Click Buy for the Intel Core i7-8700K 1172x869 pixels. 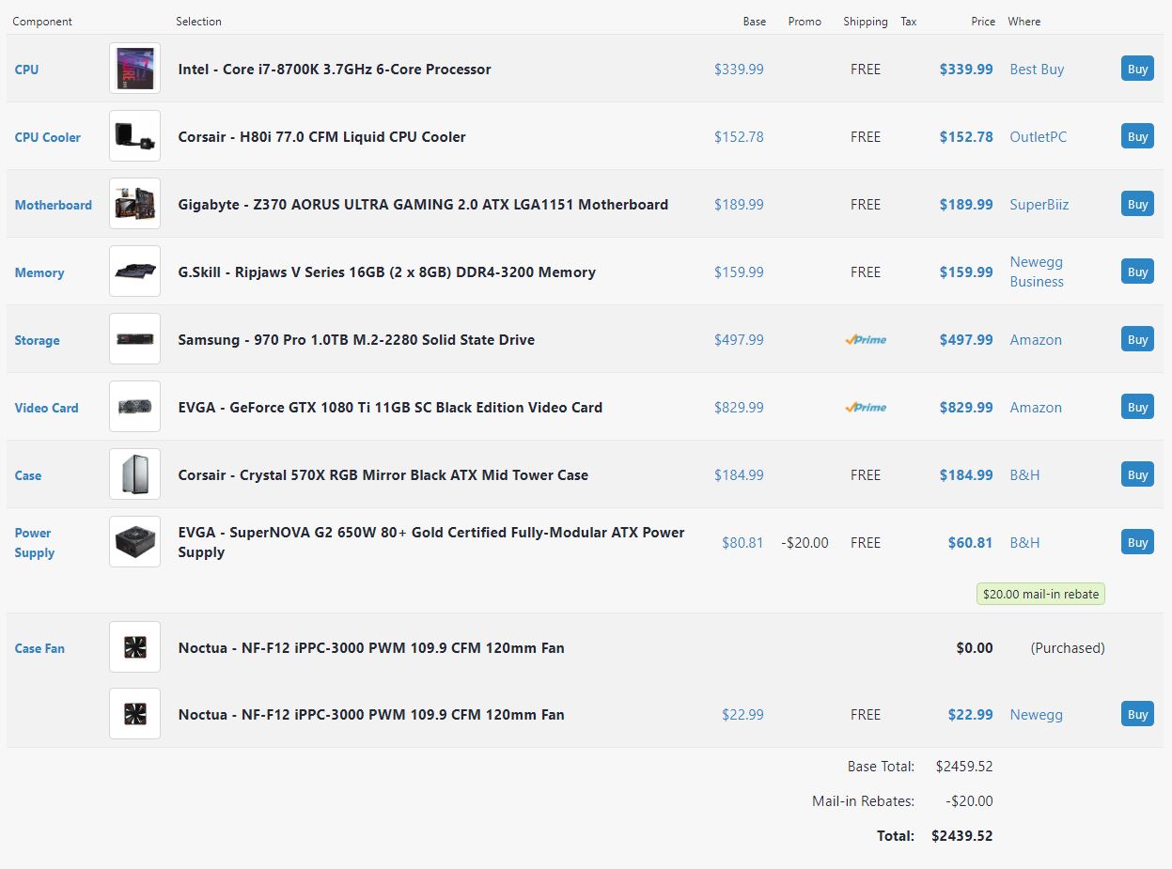1137,69
